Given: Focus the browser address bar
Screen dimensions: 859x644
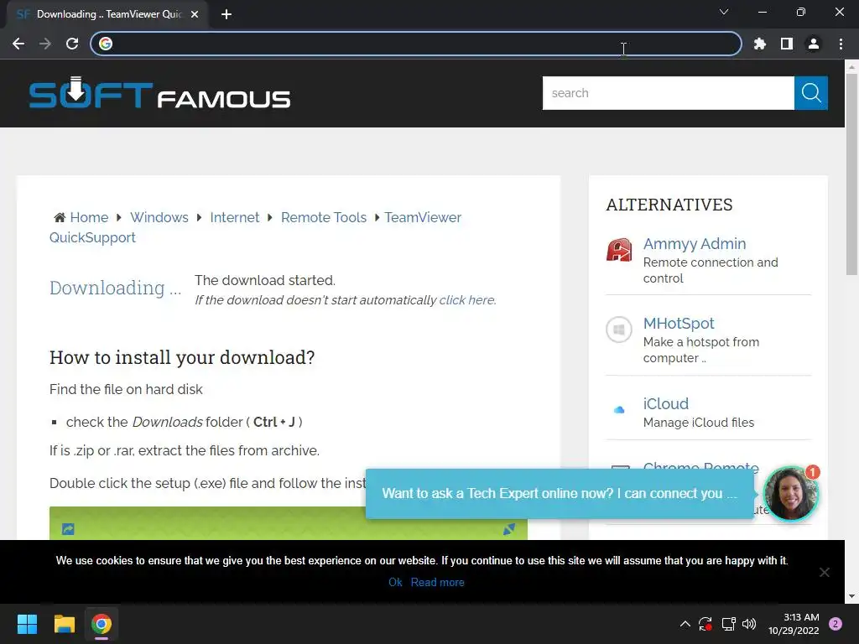Looking at the screenshot, I should tap(416, 44).
